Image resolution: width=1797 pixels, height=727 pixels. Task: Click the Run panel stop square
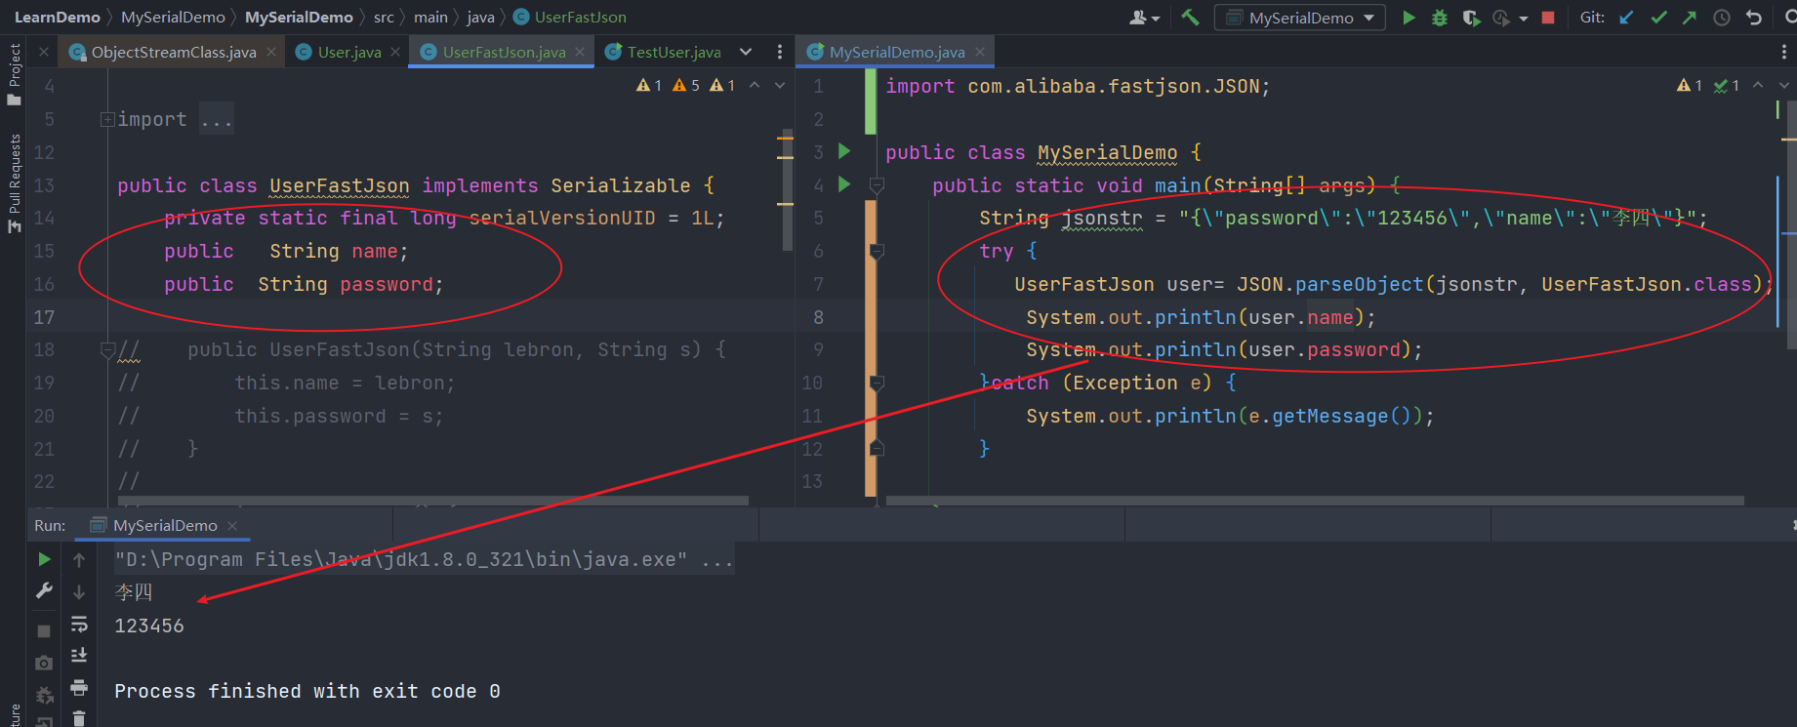(44, 631)
